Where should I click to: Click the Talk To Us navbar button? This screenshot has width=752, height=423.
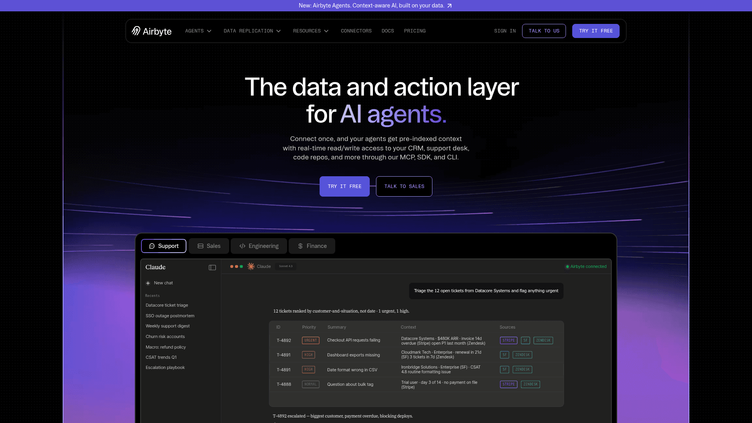click(544, 31)
